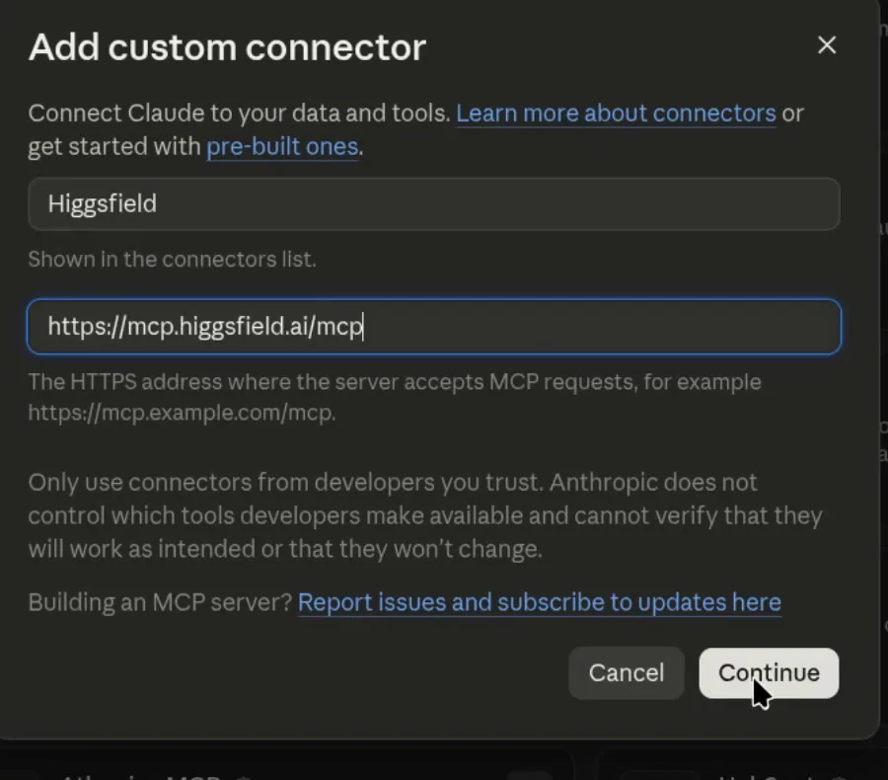The height and width of the screenshot is (780, 888).
Task: Continue with the Higgsfield connector
Action: click(x=769, y=672)
